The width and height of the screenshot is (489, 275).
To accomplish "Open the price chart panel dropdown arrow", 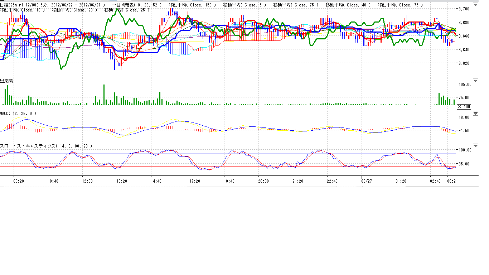I will click(x=475, y=5).
